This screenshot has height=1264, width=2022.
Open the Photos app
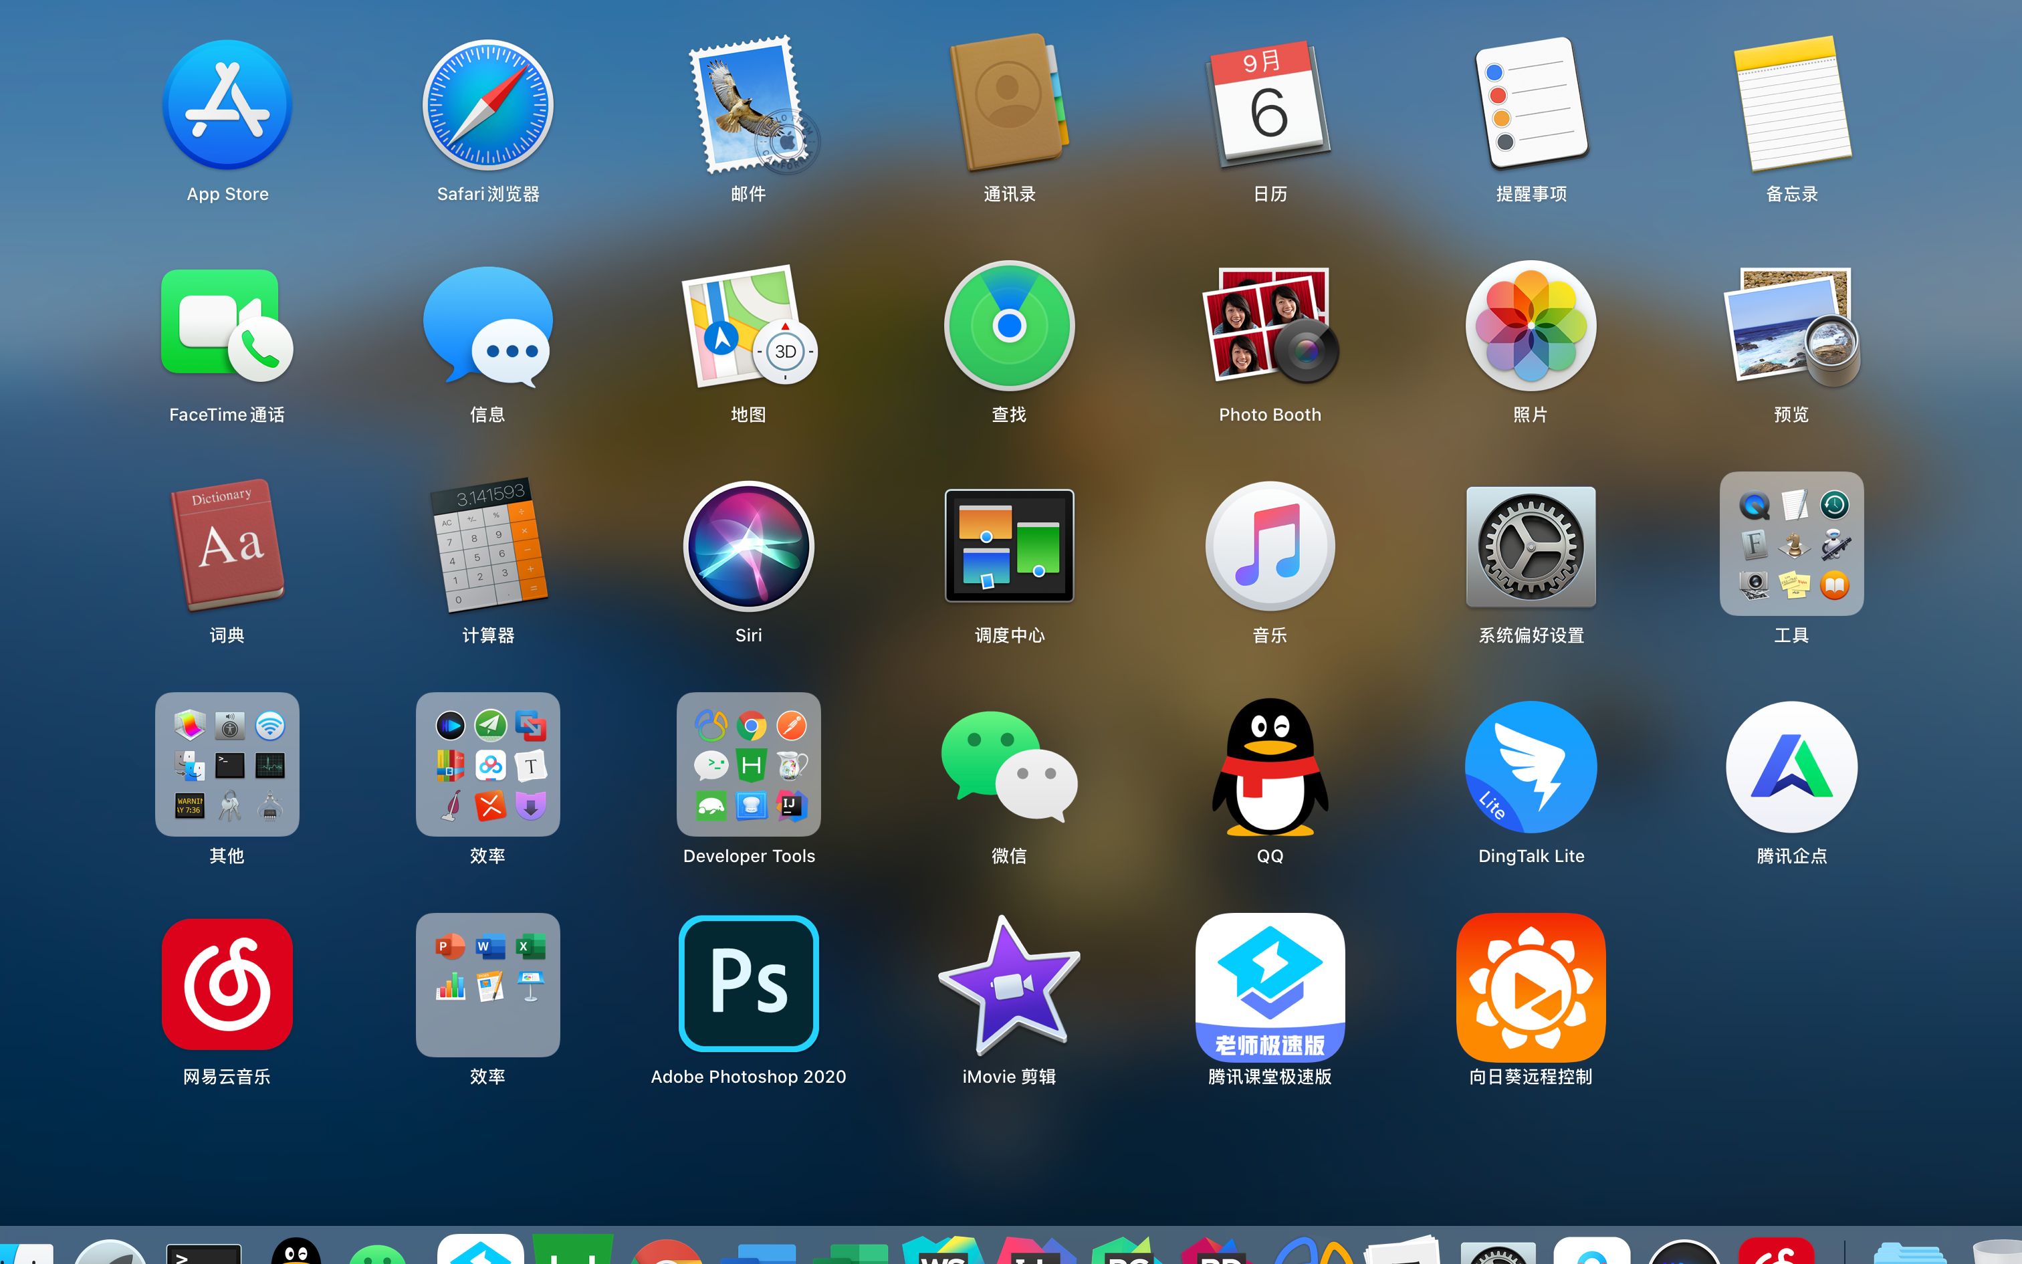pos(1530,326)
